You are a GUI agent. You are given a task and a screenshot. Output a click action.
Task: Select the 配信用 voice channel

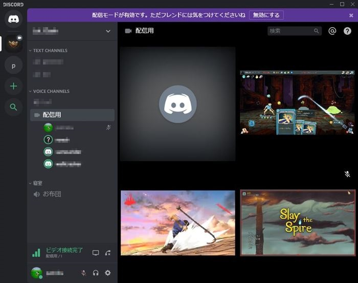coord(72,115)
